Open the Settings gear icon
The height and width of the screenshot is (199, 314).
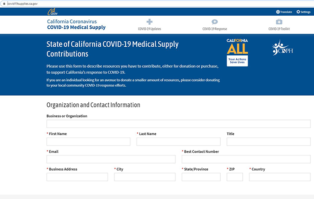coord(298,12)
